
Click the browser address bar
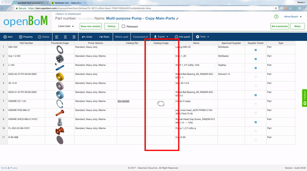[145, 8]
